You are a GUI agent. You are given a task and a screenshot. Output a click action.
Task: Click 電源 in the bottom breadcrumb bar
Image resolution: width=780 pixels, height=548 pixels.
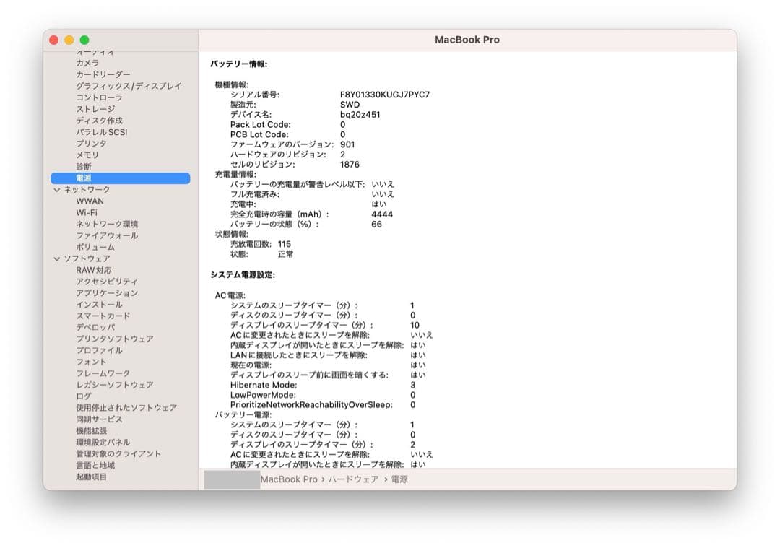(x=399, y=479)
